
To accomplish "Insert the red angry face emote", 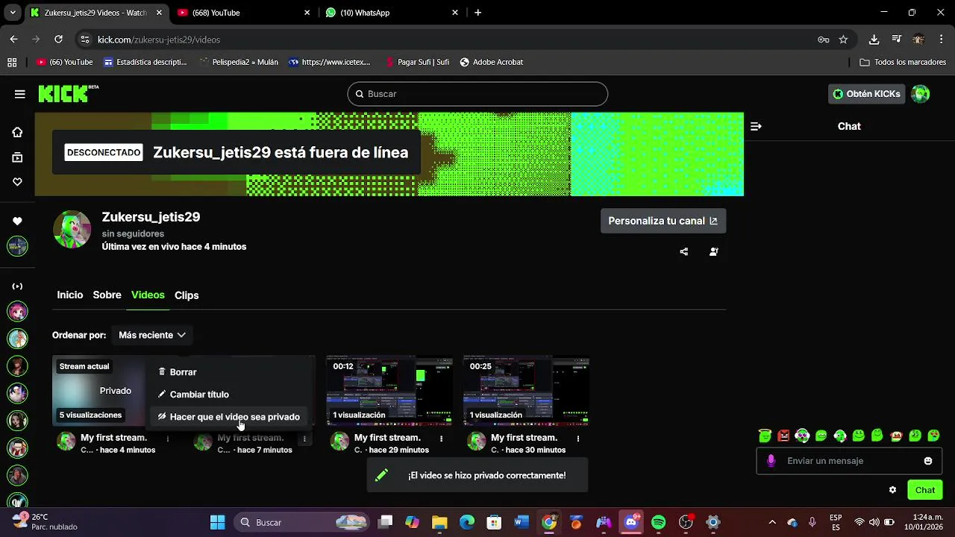I will pyautogui.click(x=783, y=436).
